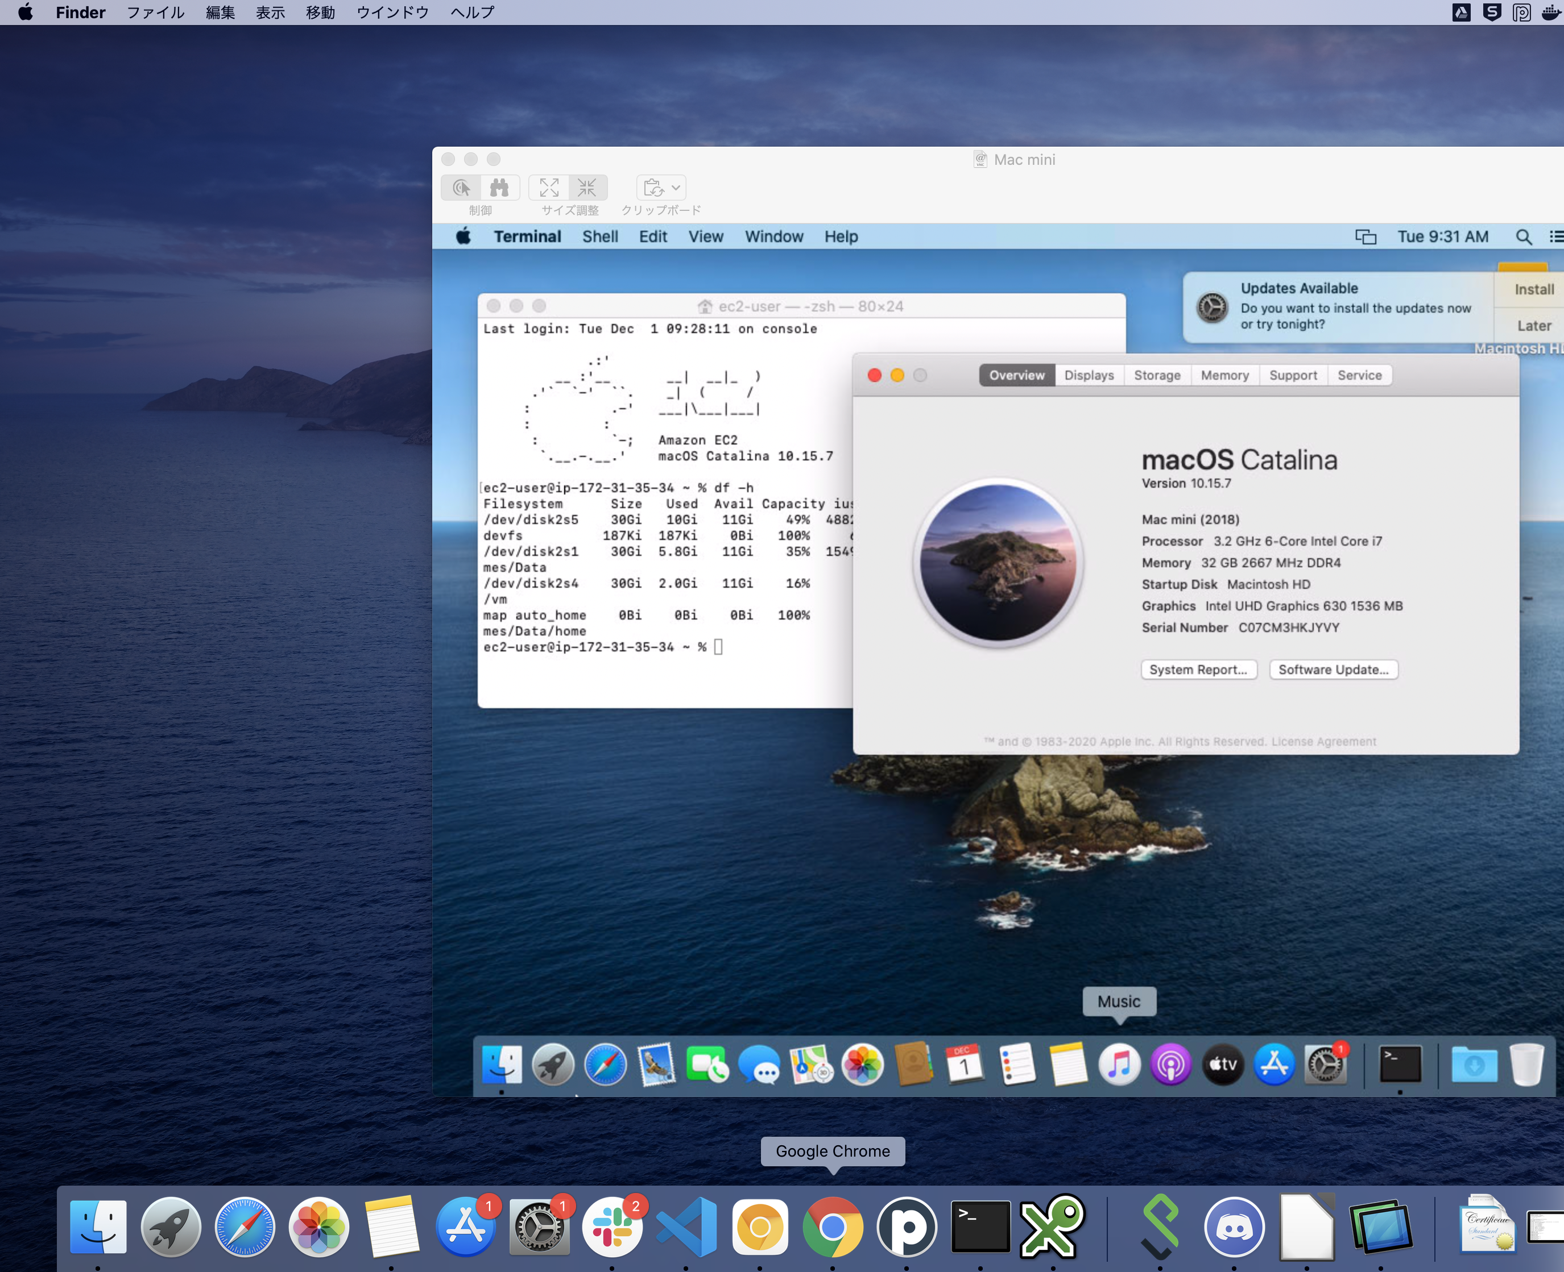Click the System Report... button
The width and height of the screenshot is (1564, 1272).
(1198, 670)
